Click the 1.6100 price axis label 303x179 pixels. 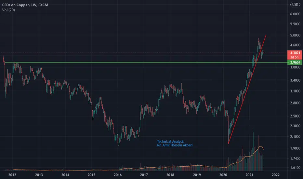[295, 168]
